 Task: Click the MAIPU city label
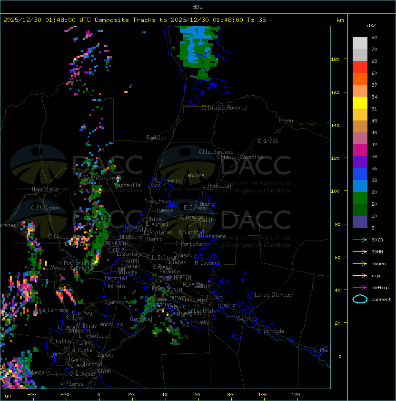click(x=131, y=261)
